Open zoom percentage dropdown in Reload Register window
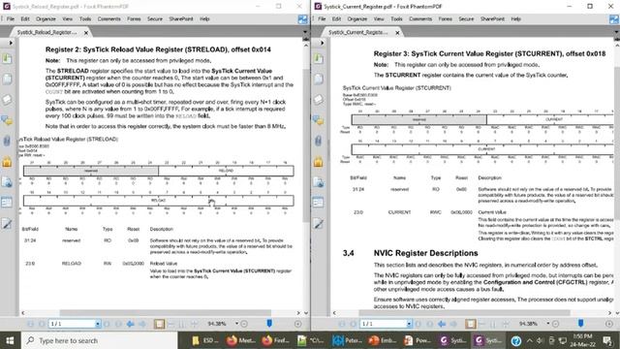 coord(236,324)
